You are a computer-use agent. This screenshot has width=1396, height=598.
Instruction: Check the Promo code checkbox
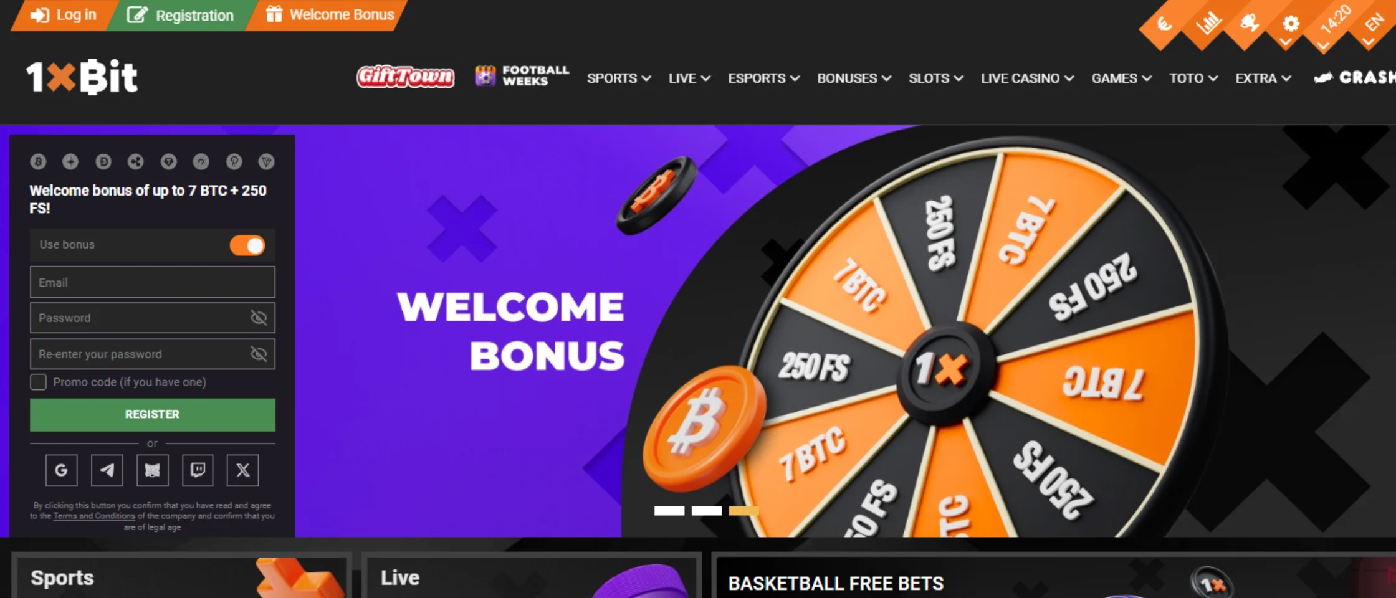(x=38, y=382)
